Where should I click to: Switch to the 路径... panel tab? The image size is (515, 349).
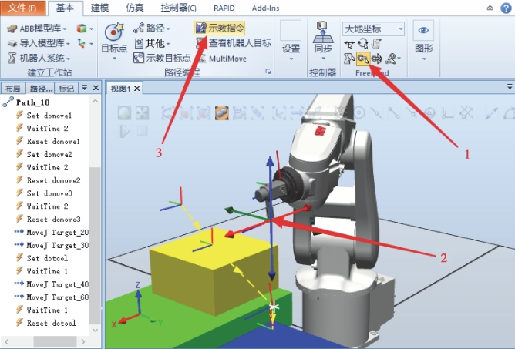coord(40,89)
